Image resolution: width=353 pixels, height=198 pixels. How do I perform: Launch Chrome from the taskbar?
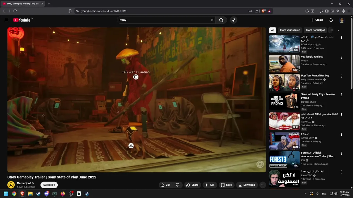tap(14, 194)
